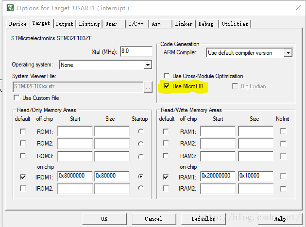Image resolution: width=306 pixels, height=227 pixels.
Task: Toggle the IRAM1 default checkbox
Action: [x=166, y=177]
